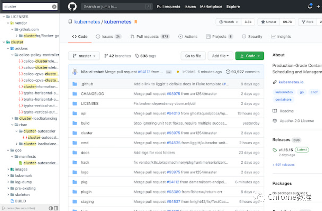Open the Actions tab
322x211 pixels.
(x=188, y=37)
